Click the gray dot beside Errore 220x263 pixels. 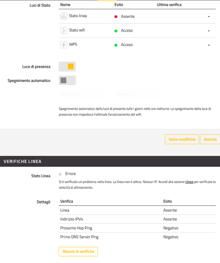[60, 174]
